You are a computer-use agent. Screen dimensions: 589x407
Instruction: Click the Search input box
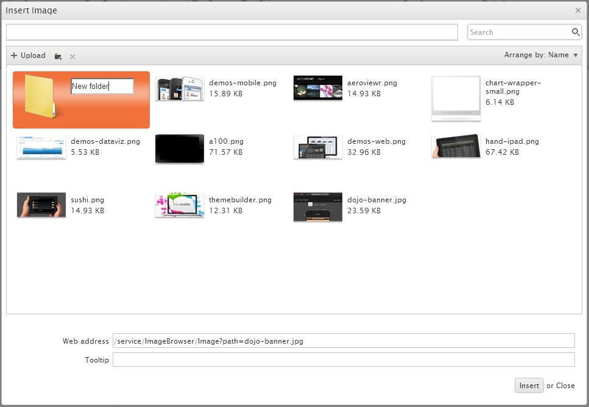pyautogui.click(x=518, y=32)
